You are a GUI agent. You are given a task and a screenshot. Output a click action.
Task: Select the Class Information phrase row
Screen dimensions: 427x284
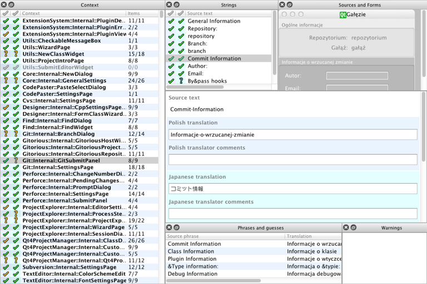[x=192, y=251]
